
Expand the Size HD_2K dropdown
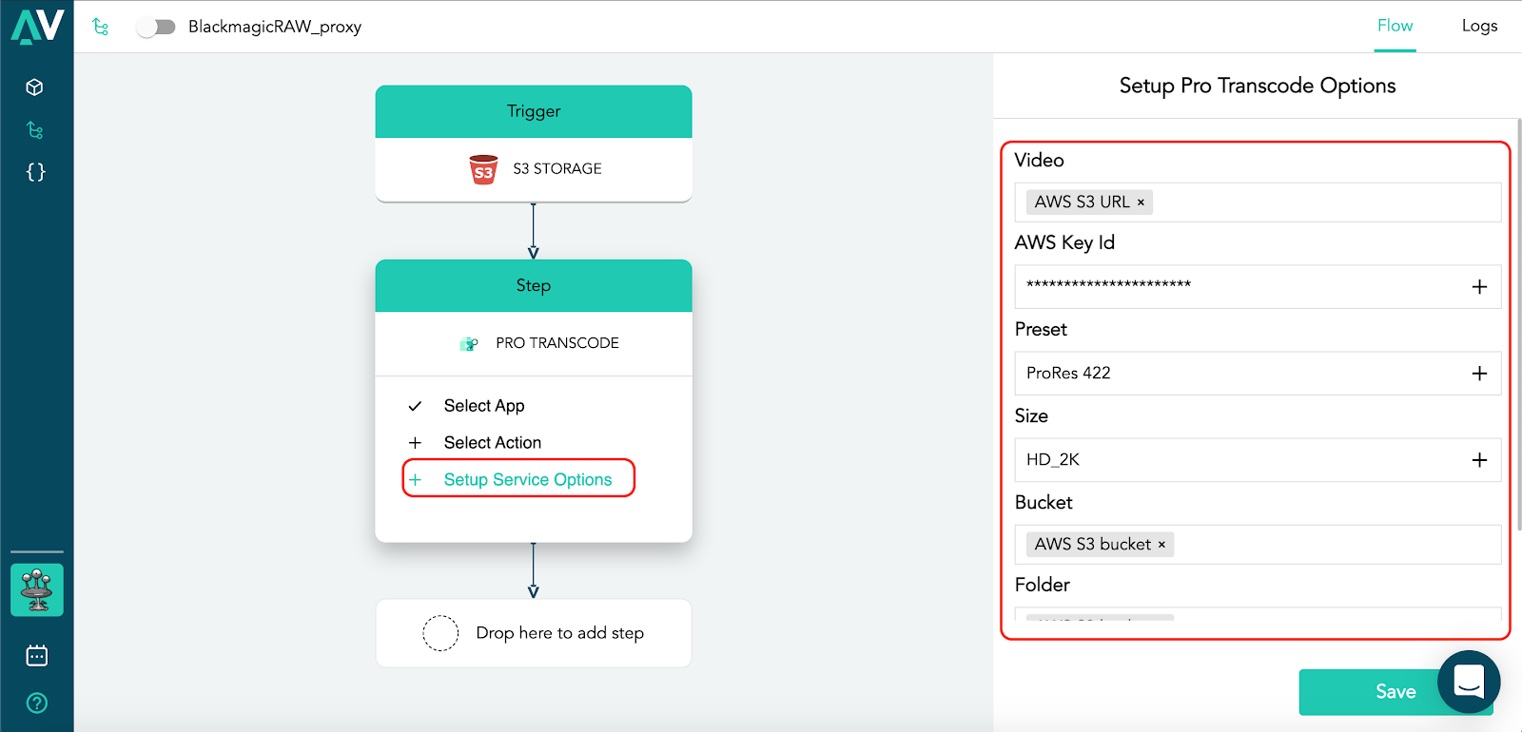[1479, 460]
